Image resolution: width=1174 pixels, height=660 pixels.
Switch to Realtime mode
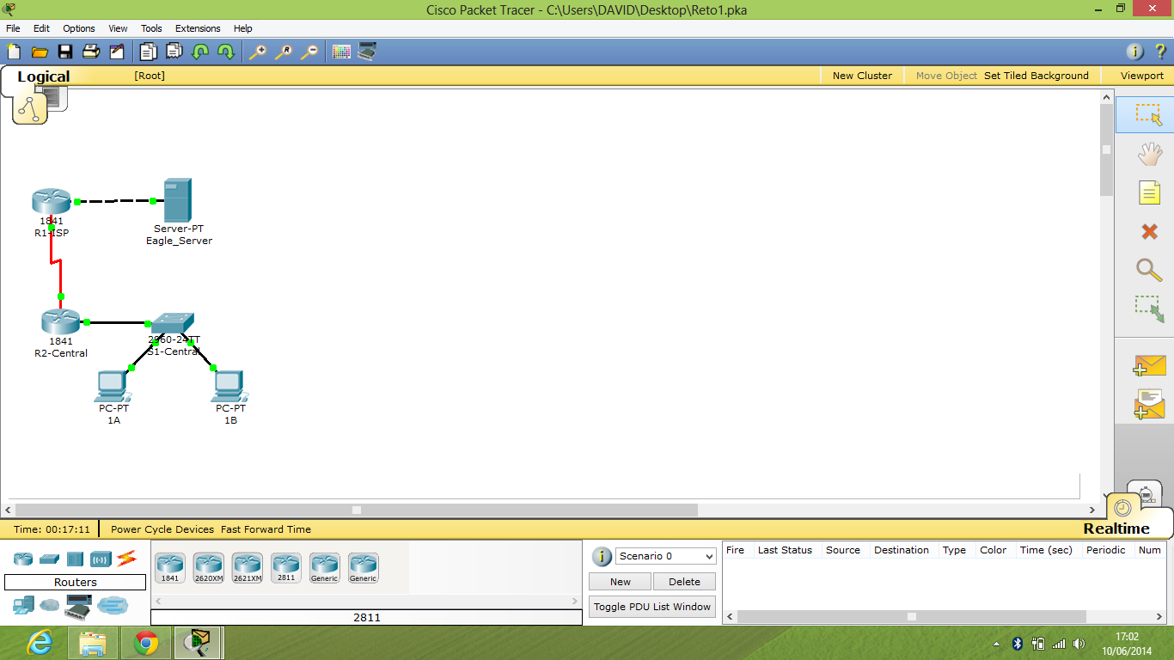click(1116, 528)
